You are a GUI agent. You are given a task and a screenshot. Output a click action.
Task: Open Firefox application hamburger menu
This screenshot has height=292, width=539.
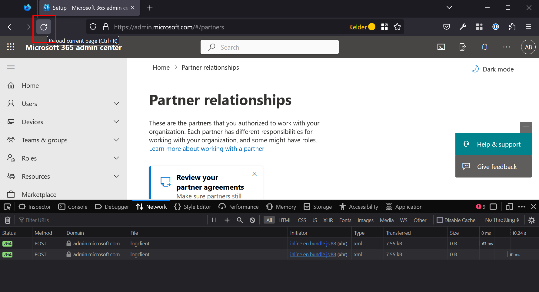point(528,27)
